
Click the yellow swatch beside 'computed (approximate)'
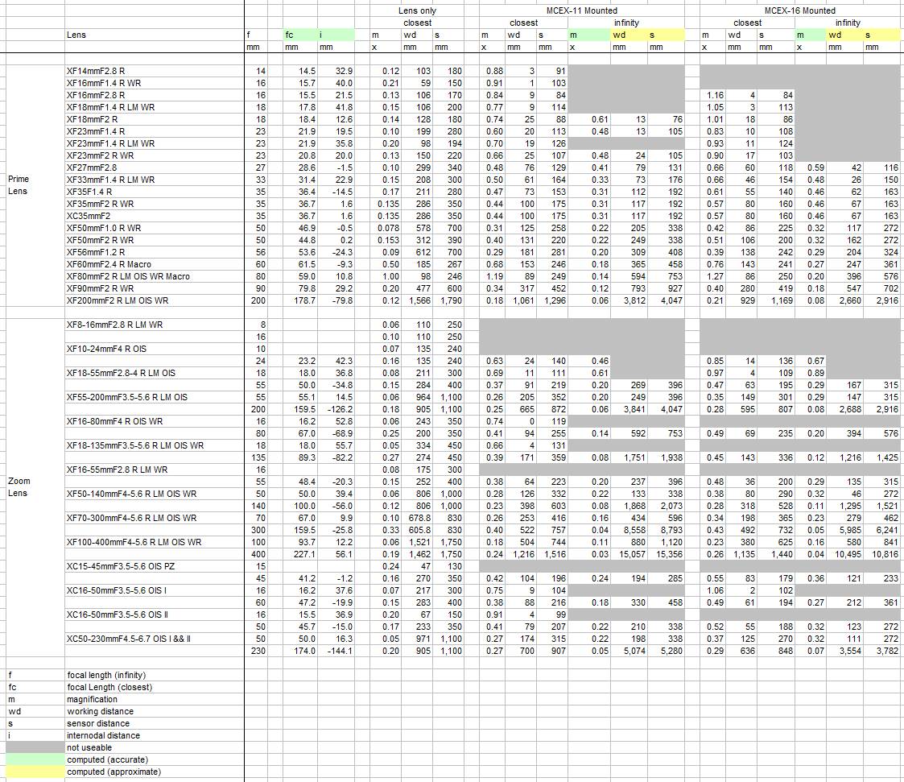pos(35,772)
